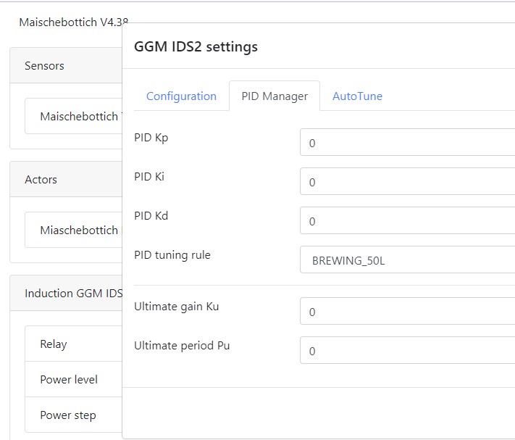Switch to the Configuration tab

[181, 96]
